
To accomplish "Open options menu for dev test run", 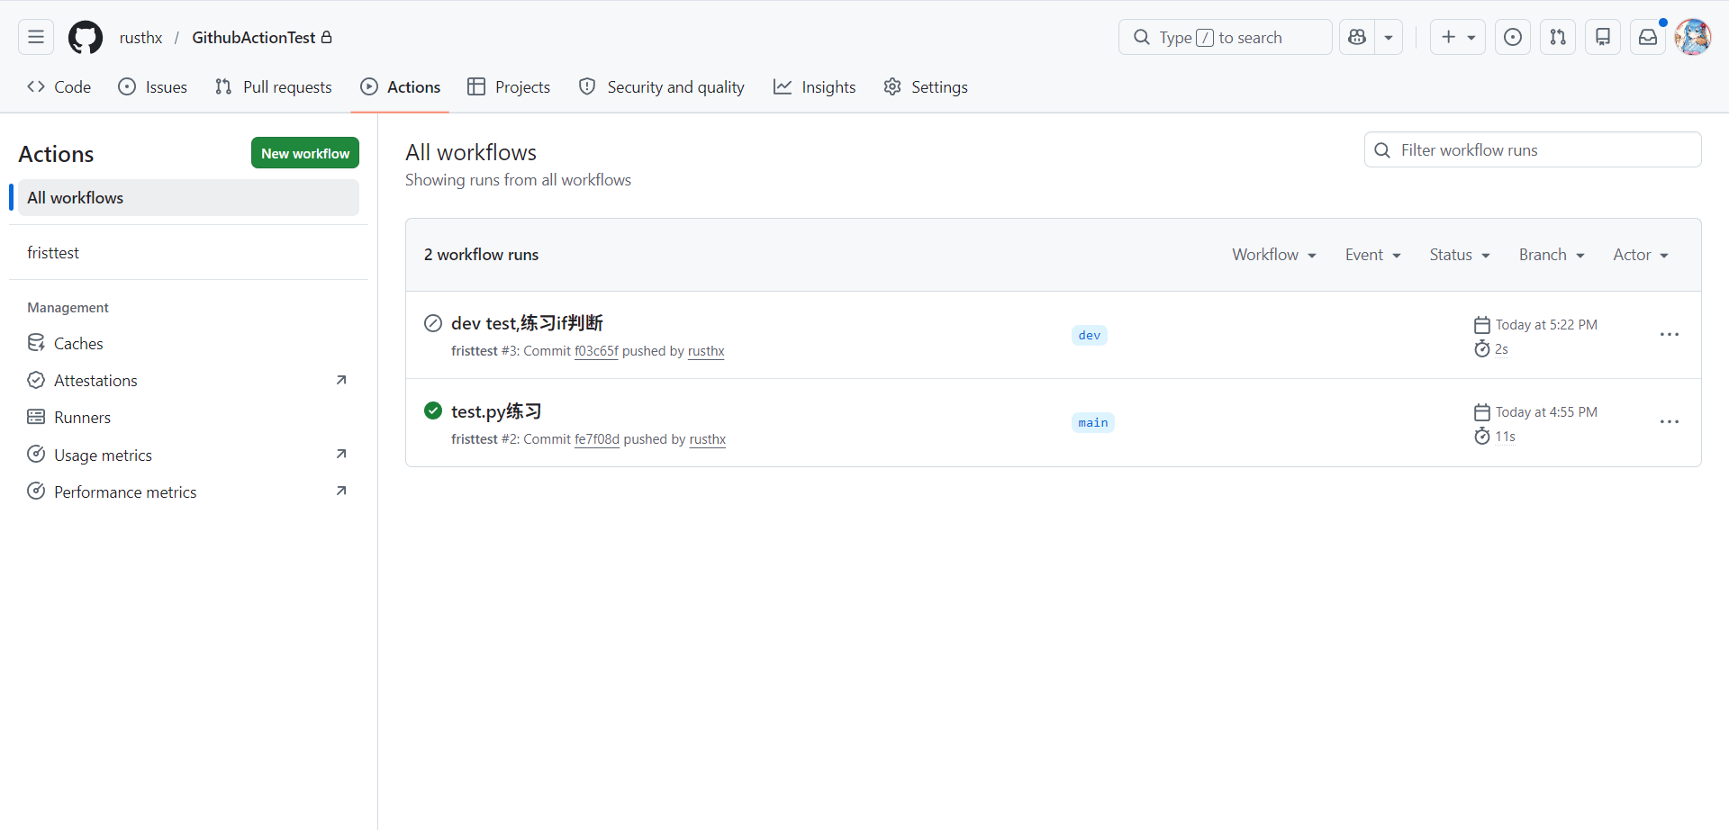I will tap(1669, 335).
